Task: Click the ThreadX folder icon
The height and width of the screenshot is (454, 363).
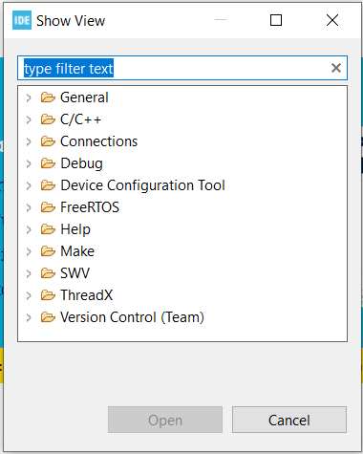Action: click(x=48, y=295)
